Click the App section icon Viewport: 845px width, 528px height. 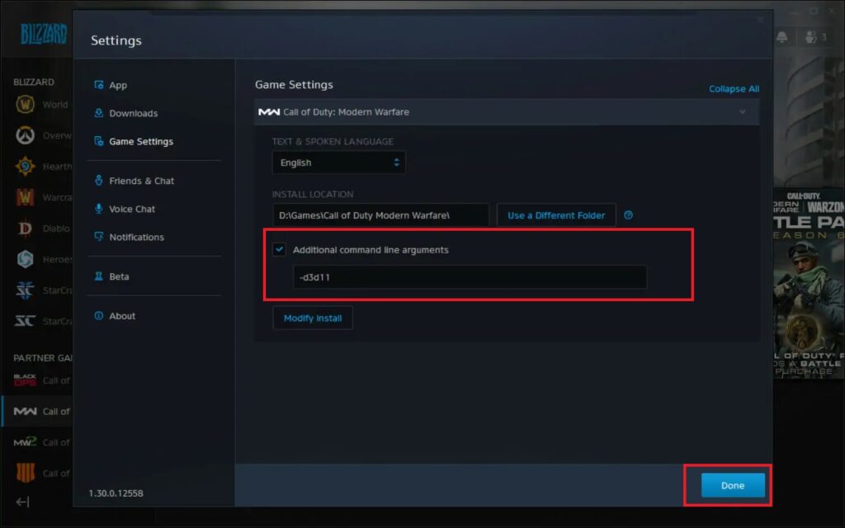click(99, 85)
